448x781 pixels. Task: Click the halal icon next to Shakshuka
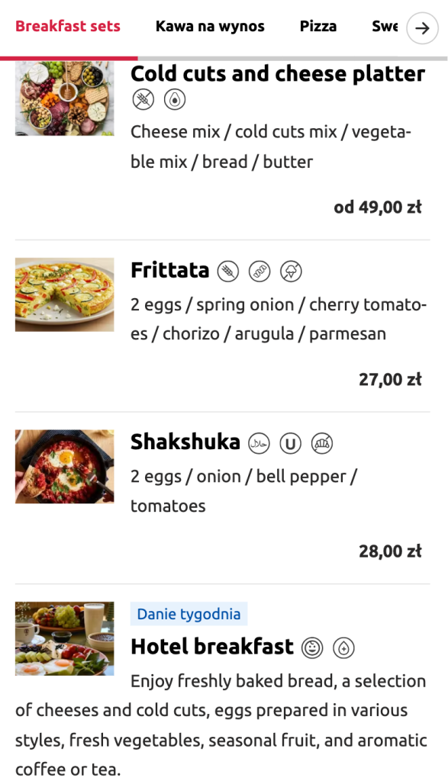(259, 442)
